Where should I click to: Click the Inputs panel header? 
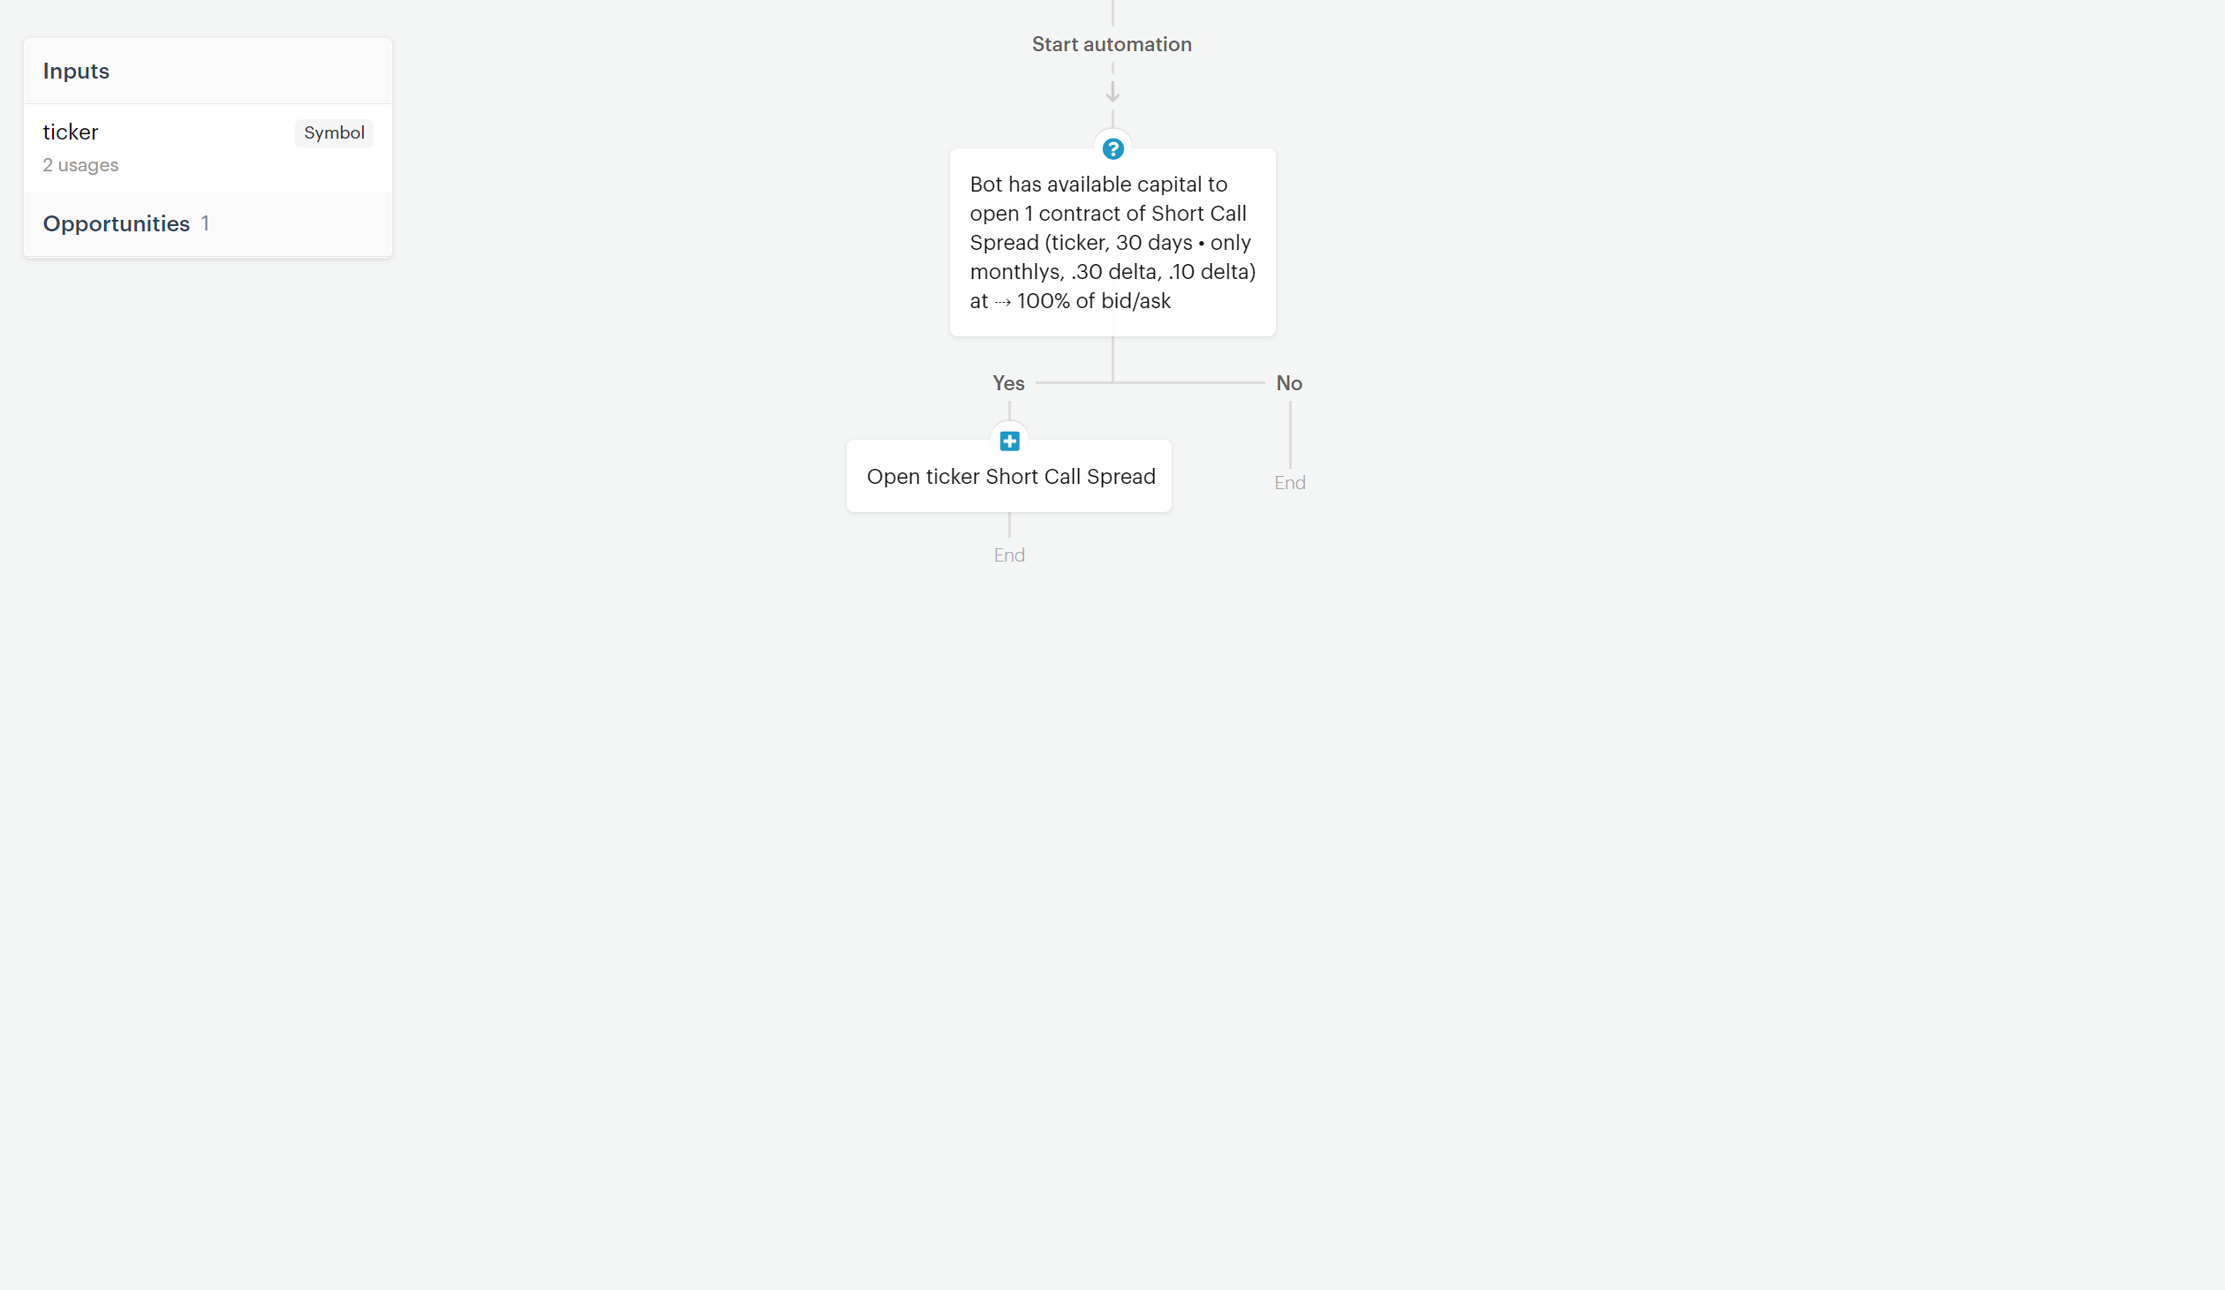pos(207,72)
